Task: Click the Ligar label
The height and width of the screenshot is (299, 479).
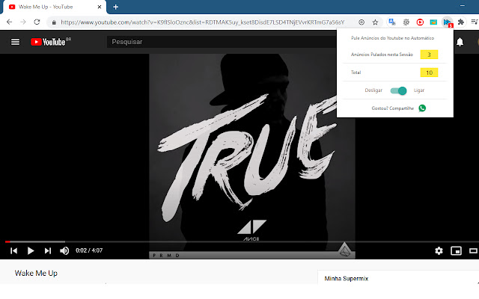Action: coord(419,90)
